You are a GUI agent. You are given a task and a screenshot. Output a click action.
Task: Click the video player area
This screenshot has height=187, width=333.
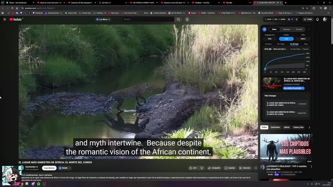click(138, 92)
